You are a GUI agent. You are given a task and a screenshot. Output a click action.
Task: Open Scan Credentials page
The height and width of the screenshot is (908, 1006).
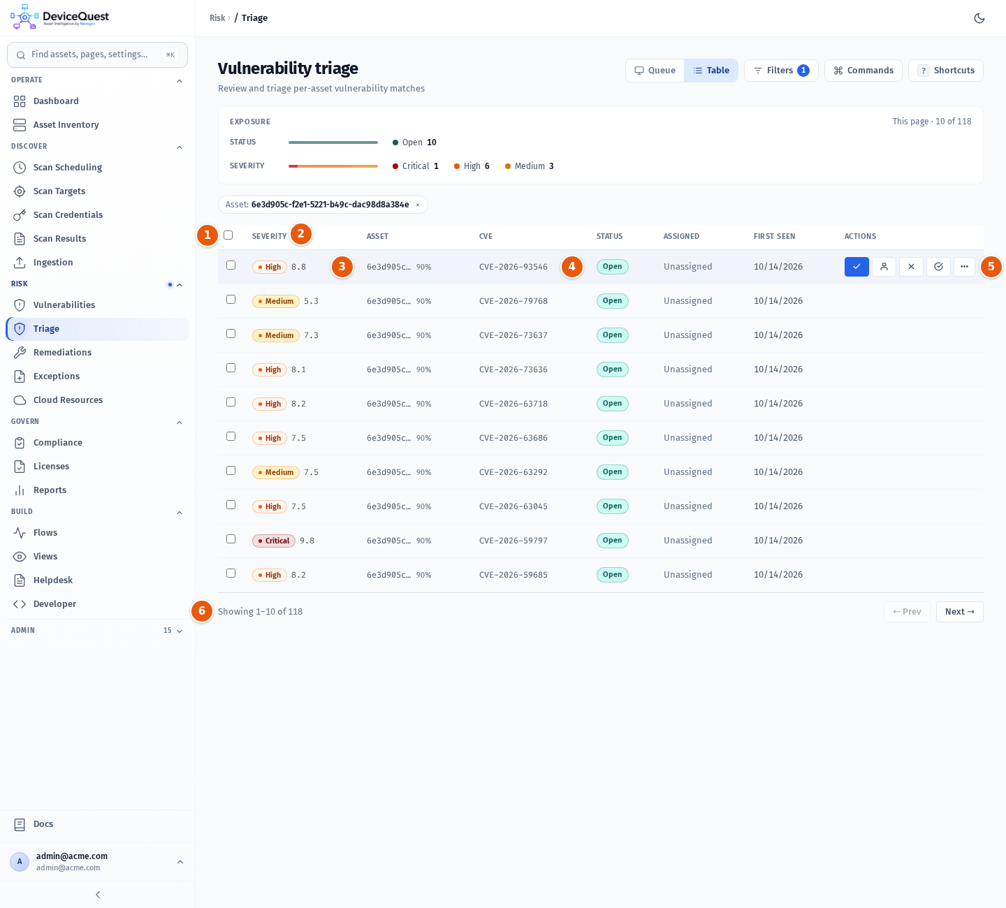pyautogui.click(x=97, y=215)
